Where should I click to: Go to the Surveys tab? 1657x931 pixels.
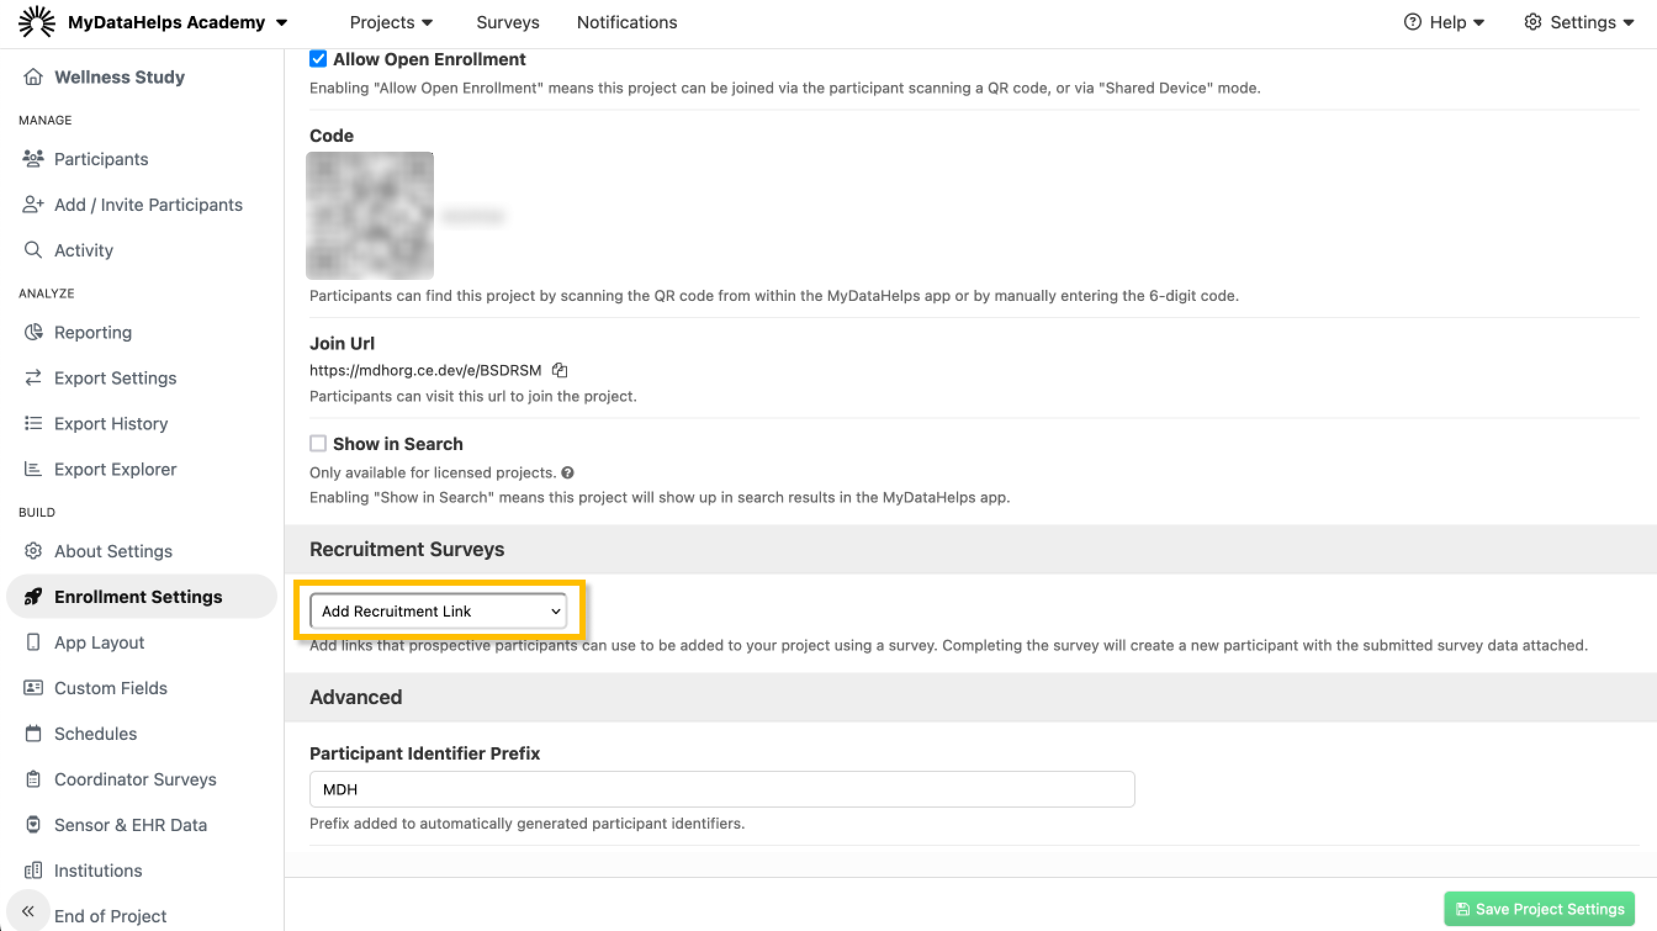[x=507, y=23]
